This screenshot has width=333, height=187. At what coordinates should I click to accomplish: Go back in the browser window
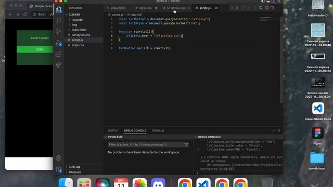[10, 14]
